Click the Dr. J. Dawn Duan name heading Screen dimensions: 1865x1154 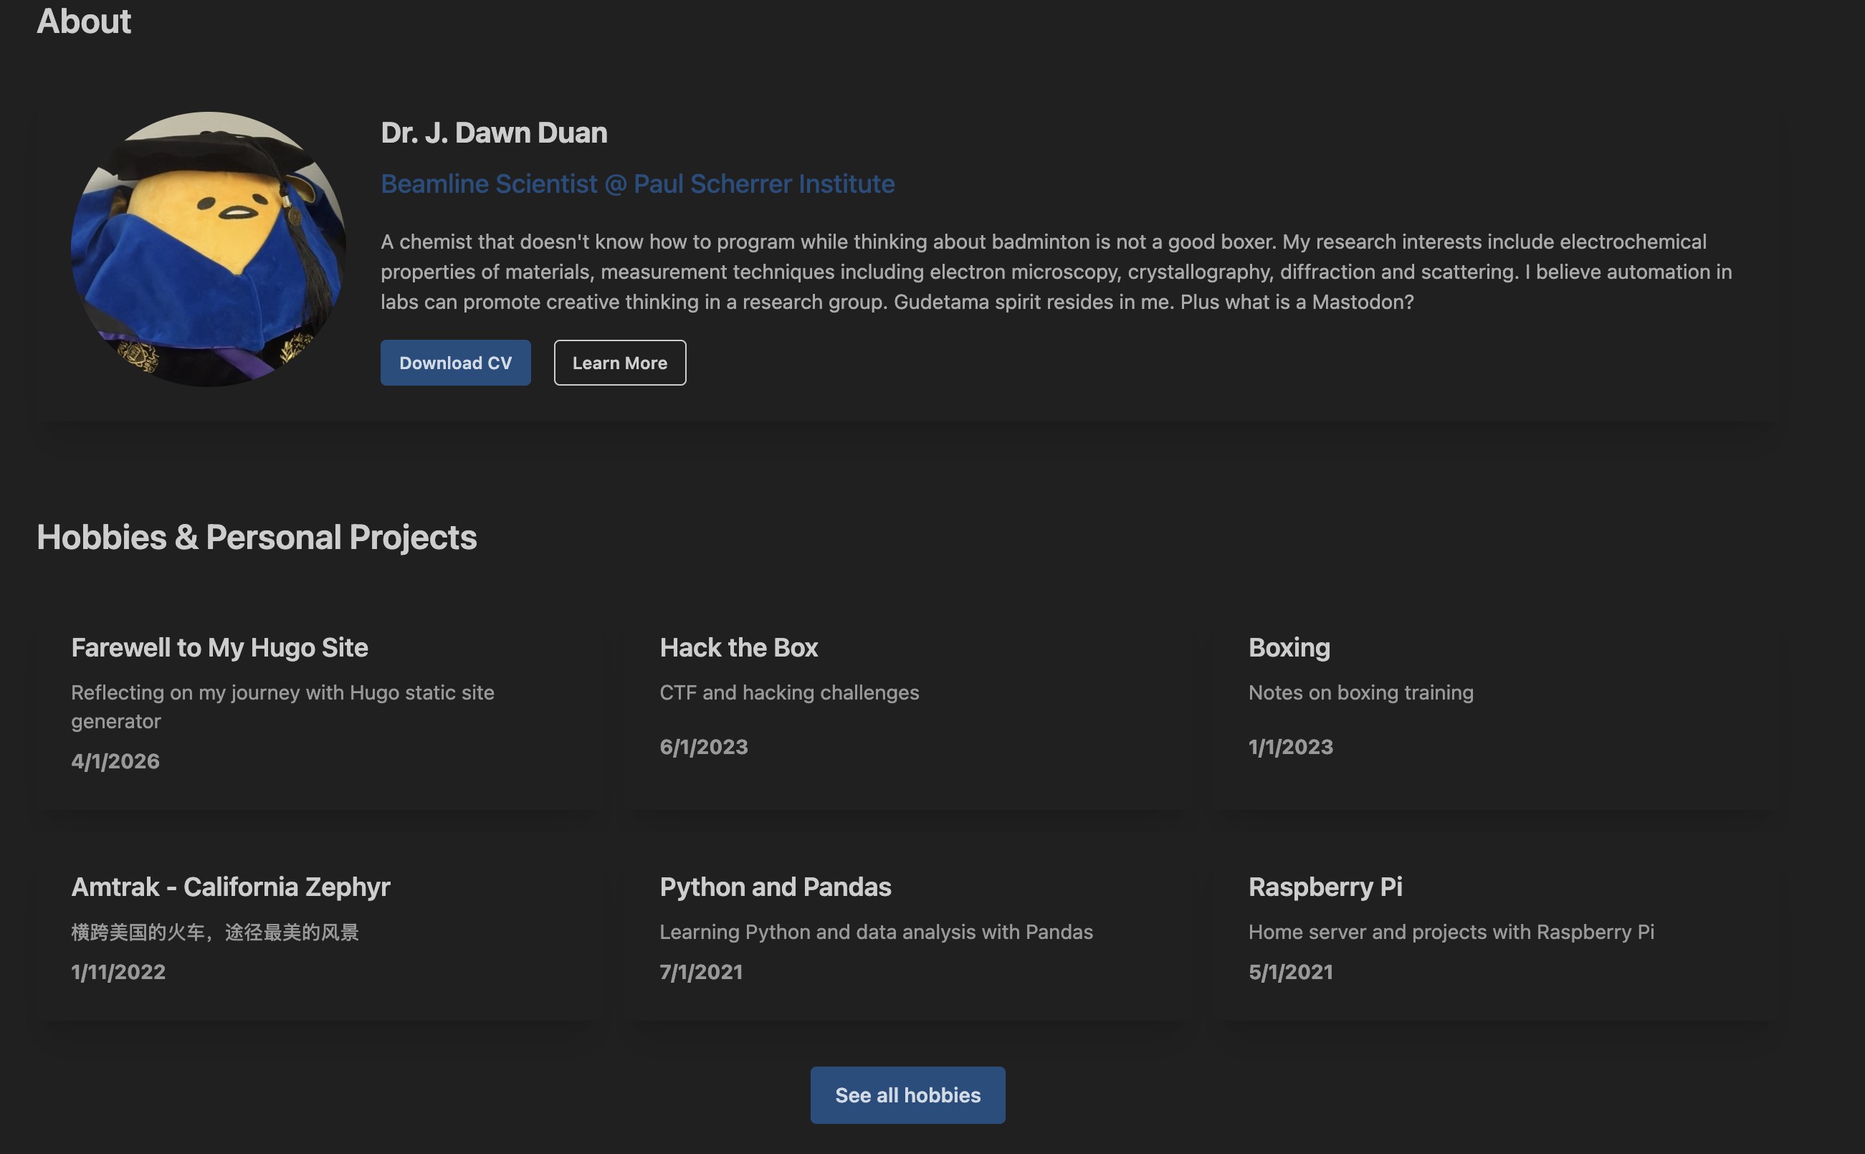[494, 133]
